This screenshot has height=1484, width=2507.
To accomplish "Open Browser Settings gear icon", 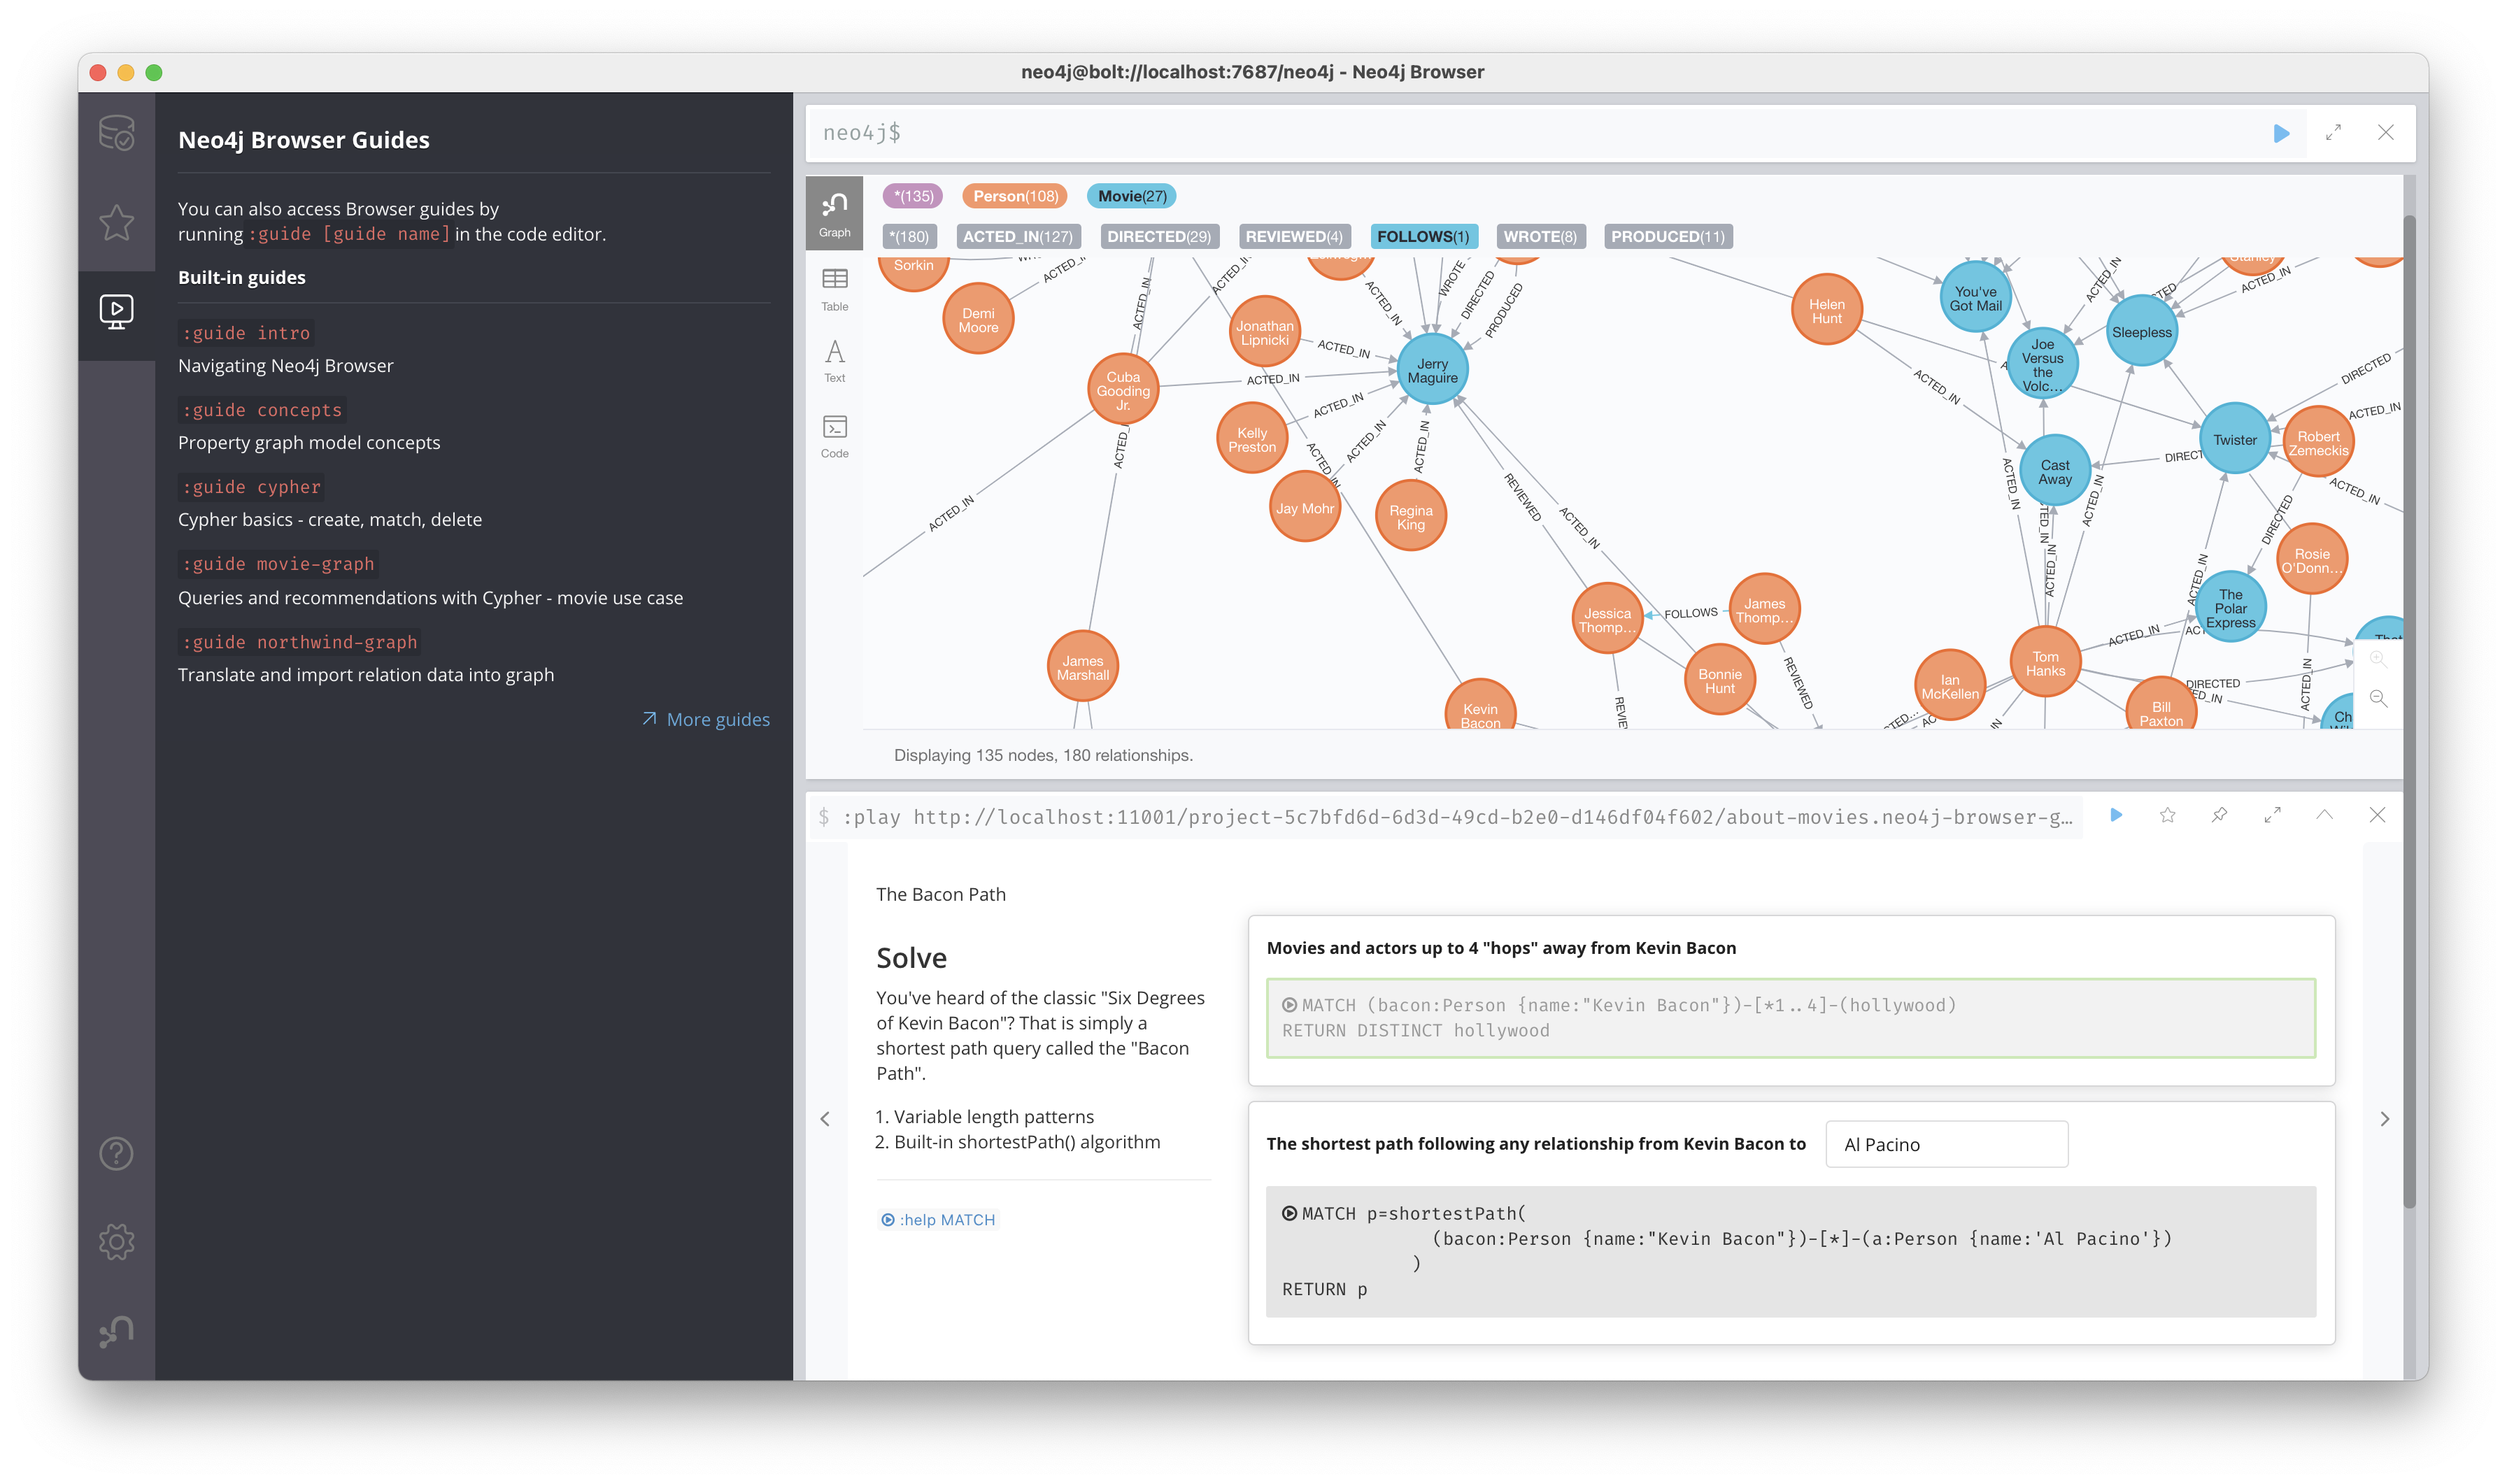I will (x=116, y=1242).
